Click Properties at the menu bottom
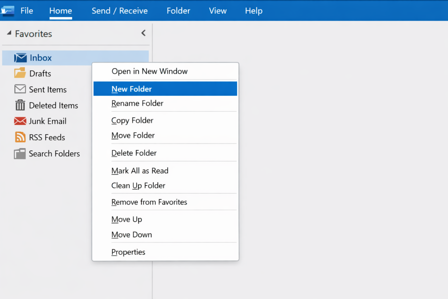This screenshot has height=299, width=448. click(128, 252)
